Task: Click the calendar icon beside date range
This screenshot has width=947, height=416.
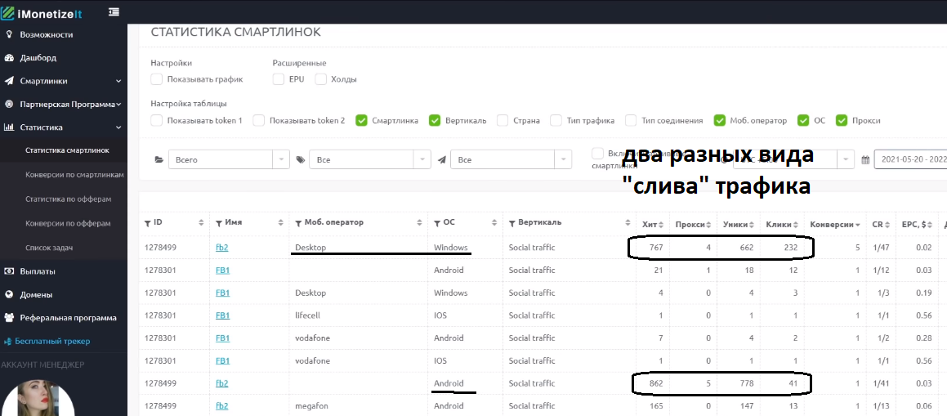Action: pyautogui.click(x=864, y=160)
